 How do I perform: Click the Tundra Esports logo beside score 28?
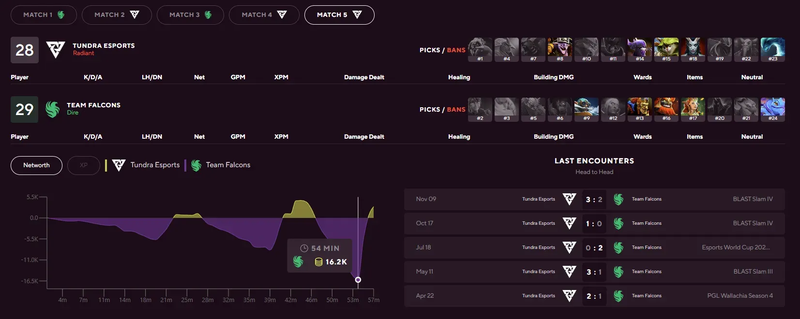55,50
